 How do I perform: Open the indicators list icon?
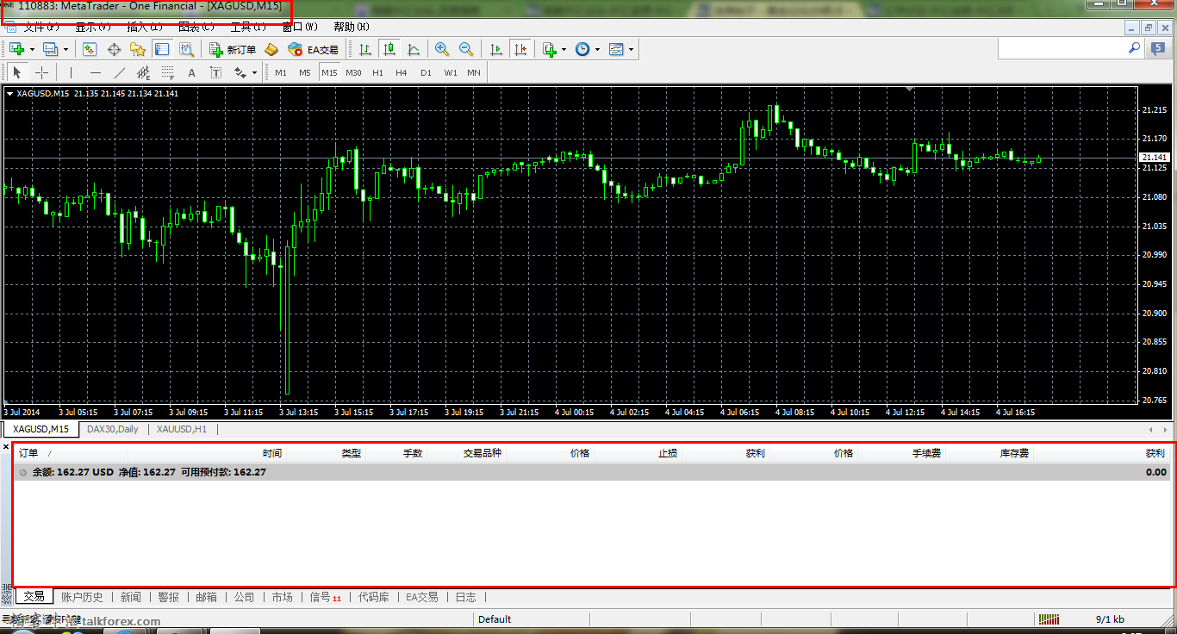550,49
